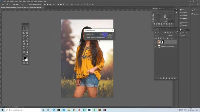
Task: Open the Filter menu
Action: (28, 1)
